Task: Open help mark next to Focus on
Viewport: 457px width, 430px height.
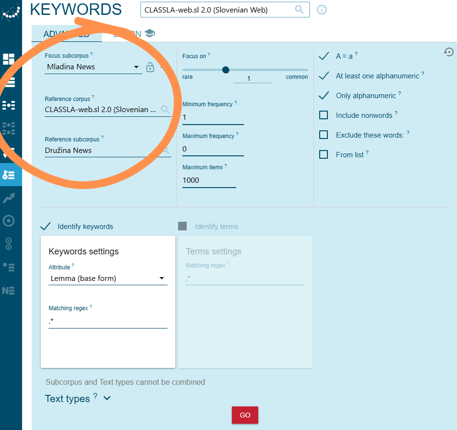Action: pyautogui.click(x=209, y=55)
